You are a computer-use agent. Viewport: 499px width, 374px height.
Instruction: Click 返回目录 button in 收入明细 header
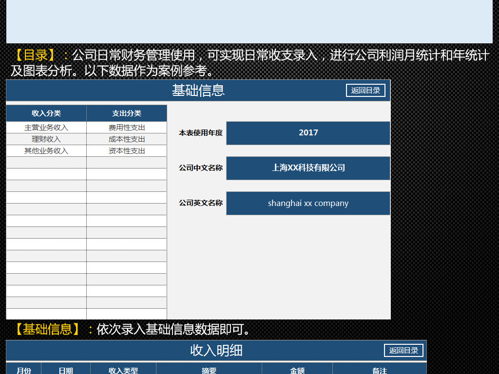click(x=403, y=350)
